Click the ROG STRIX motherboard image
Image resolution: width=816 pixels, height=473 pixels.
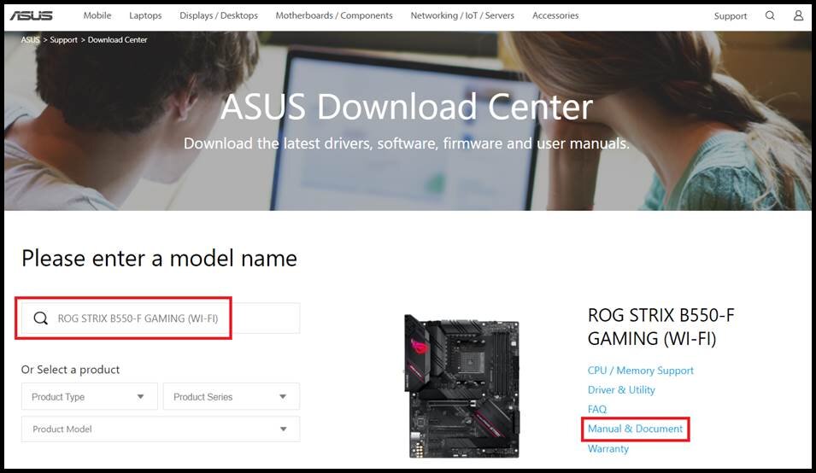(462, 386)
